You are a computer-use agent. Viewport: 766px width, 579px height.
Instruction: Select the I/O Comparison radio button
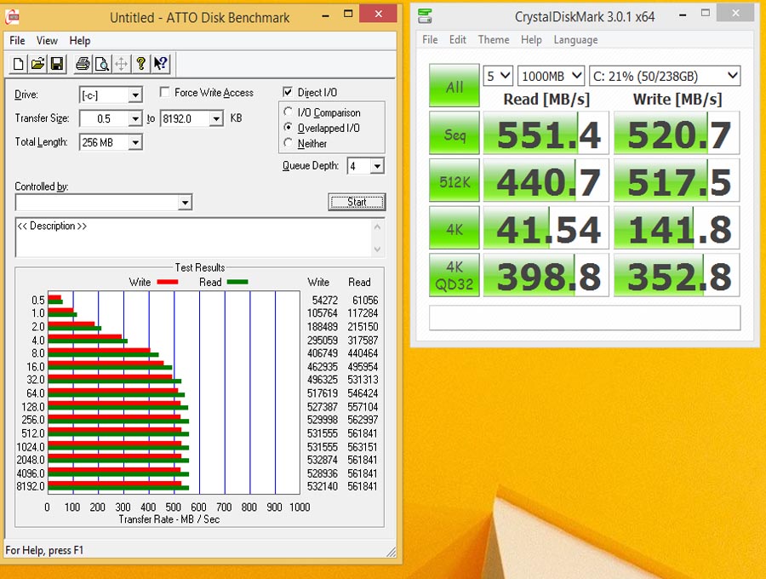point(289,112)
